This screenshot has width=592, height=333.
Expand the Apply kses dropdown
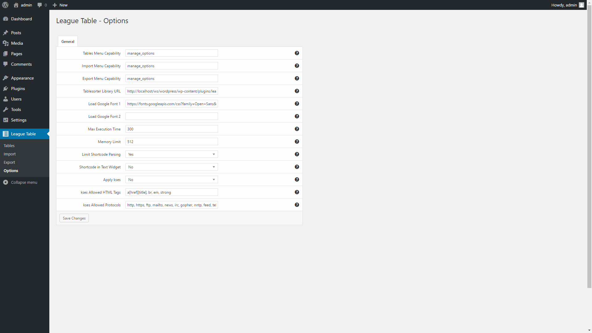pyautogui.click(x=171, y=179)
